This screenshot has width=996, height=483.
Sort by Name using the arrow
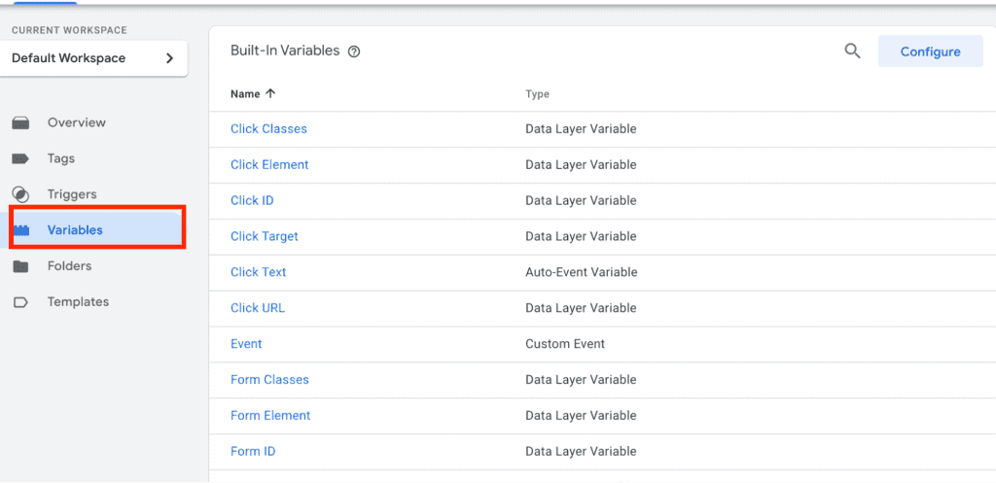pos(270,93)
